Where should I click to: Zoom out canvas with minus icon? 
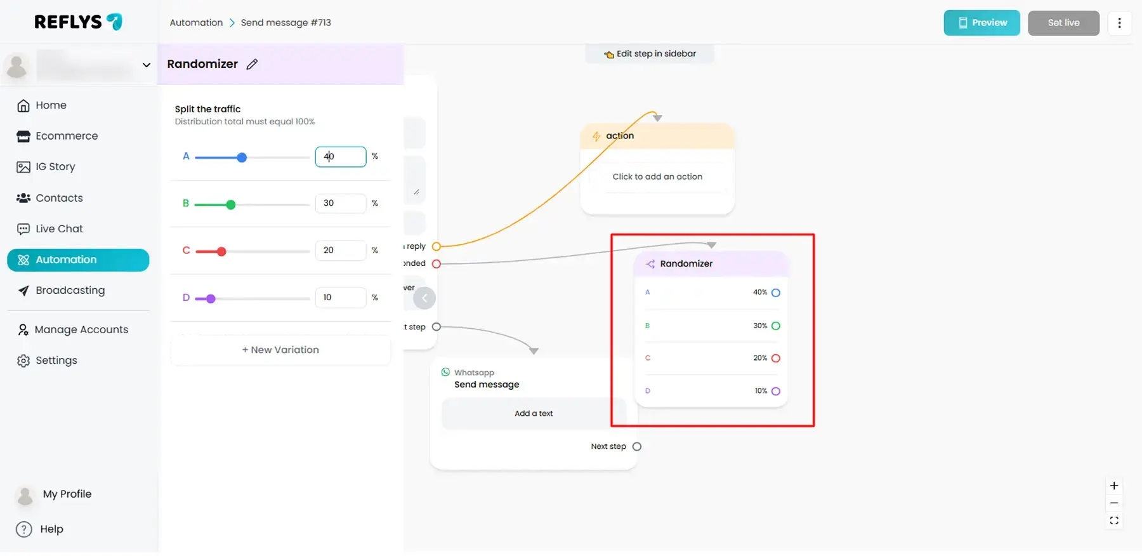click(1114, 503)
